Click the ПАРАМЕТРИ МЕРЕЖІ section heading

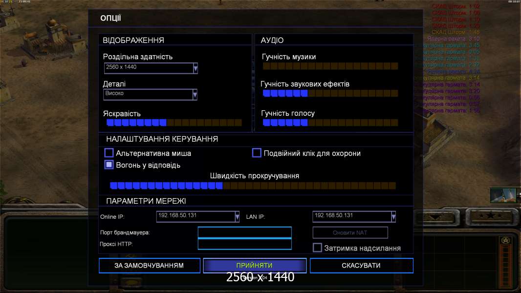[x=146, y=201]
